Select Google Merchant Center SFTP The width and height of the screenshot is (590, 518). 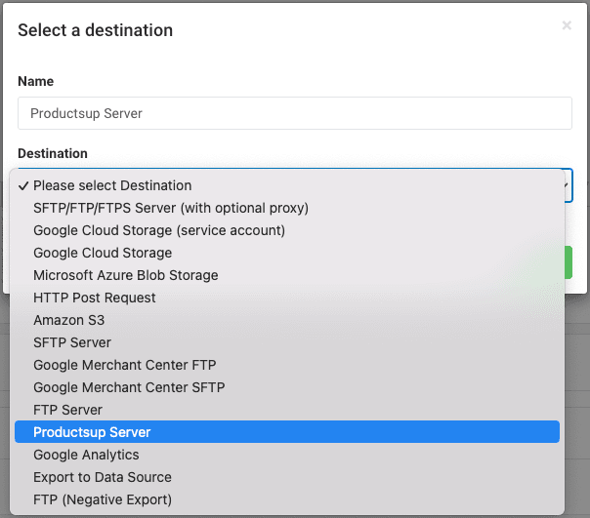coord(129,387)
